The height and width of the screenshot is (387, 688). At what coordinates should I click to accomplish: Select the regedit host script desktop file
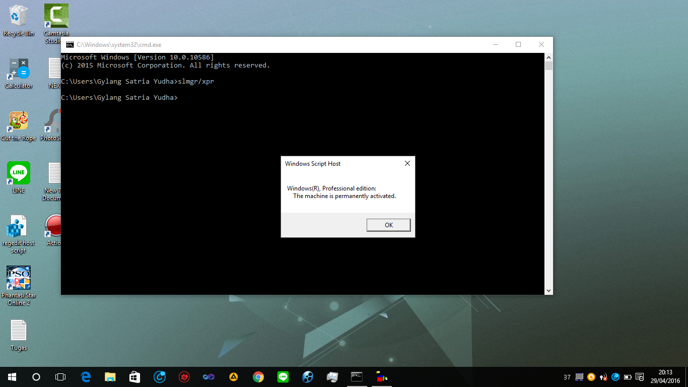pos(19,235)
